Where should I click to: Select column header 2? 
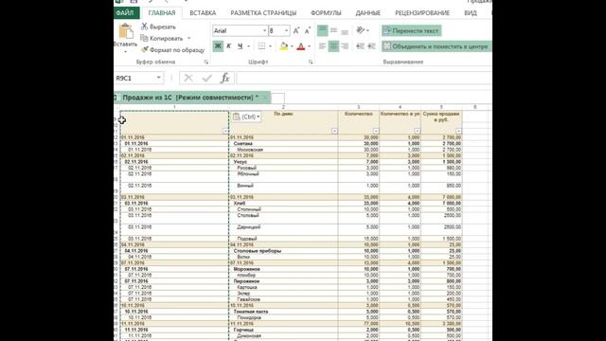click(x=283, y=107)
